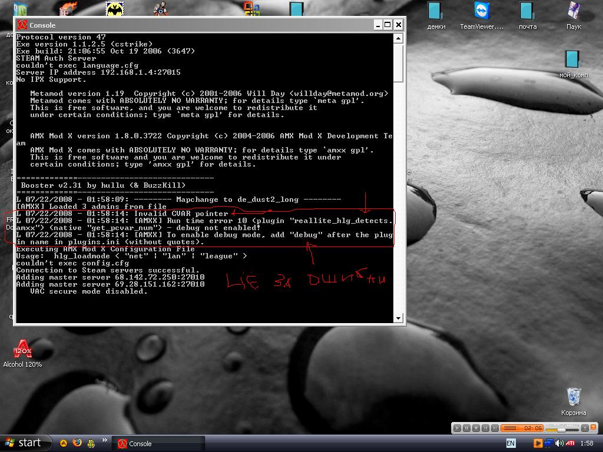Click the 'STEAM Auth Server' console line
The image size is (603, 452).
pos(56,58)
